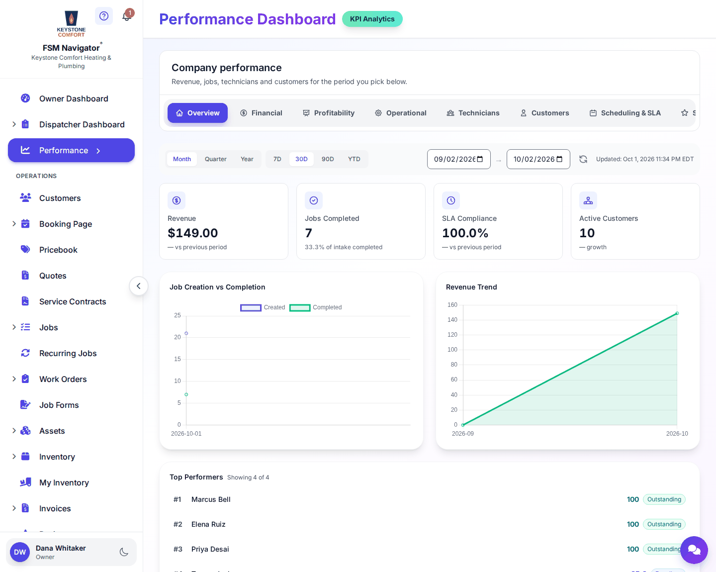Viewport: 716px width, 572px height.
Task: Click the KPI Analytics badge
Action: coord(372,19)
